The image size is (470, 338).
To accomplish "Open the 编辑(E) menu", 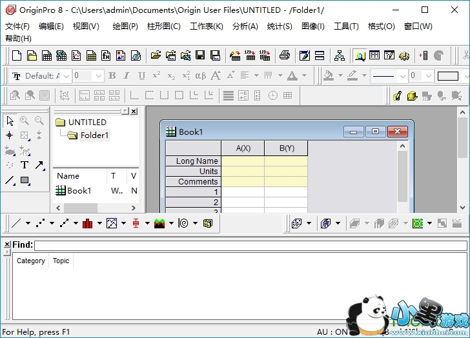I will (x=51, y=26).
